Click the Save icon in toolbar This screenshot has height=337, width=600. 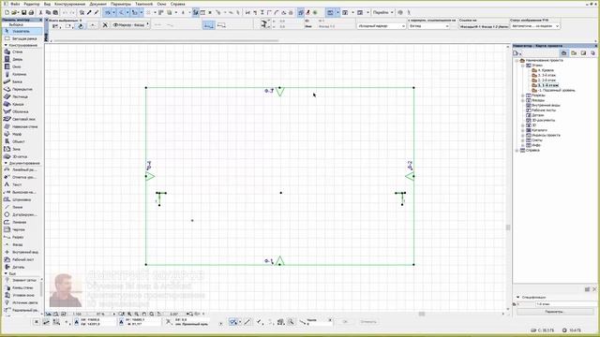pos(23,12)
